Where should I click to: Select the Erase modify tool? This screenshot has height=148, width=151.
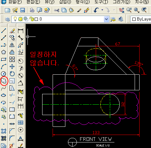(x=12, y=31)
